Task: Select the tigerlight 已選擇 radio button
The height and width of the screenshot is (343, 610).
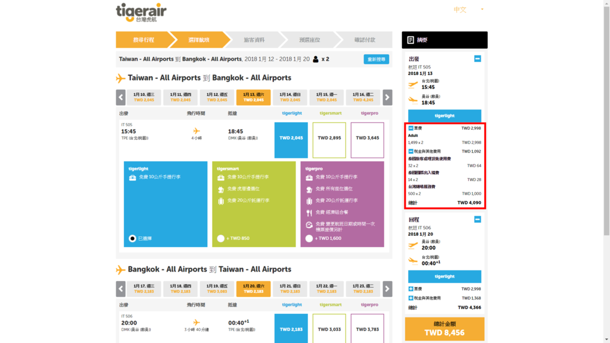Action: (132, 238)
